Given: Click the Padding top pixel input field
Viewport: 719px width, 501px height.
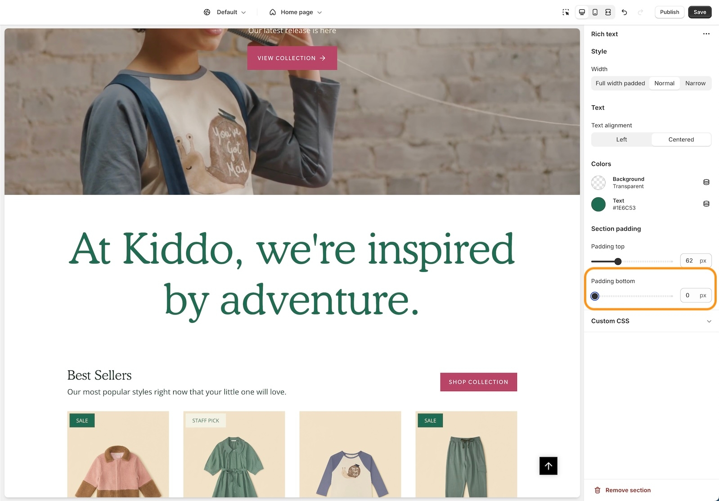Looking at the screenshot, I should 690,261.
